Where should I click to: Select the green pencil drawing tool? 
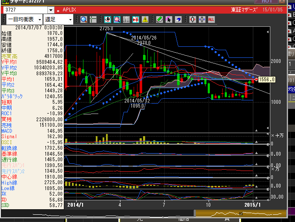tap(159, 19)
